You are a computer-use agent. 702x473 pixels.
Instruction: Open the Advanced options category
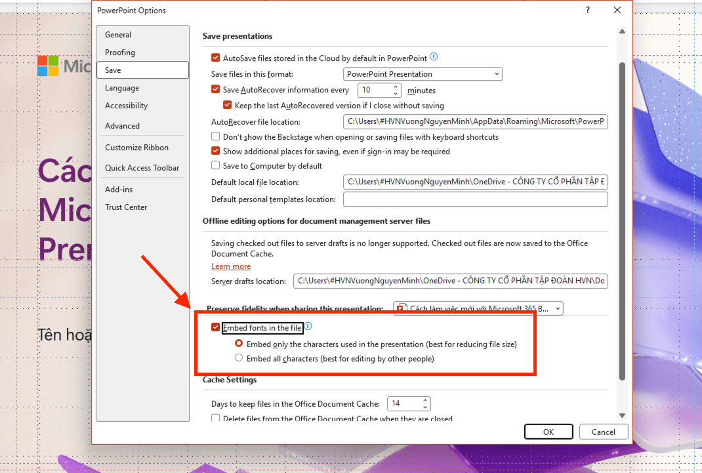pos(142,126)
